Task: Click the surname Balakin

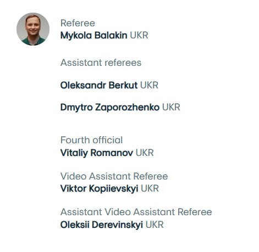Action: 111,35
